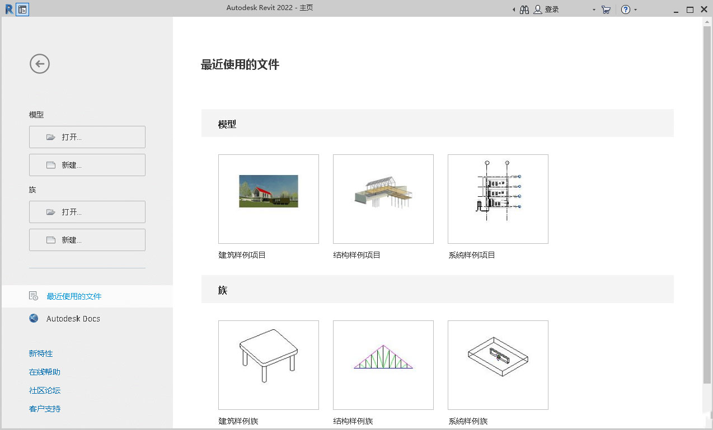The image size is (713, 430).
Task: Click the back arrow circle at top left
Action: 39,64
